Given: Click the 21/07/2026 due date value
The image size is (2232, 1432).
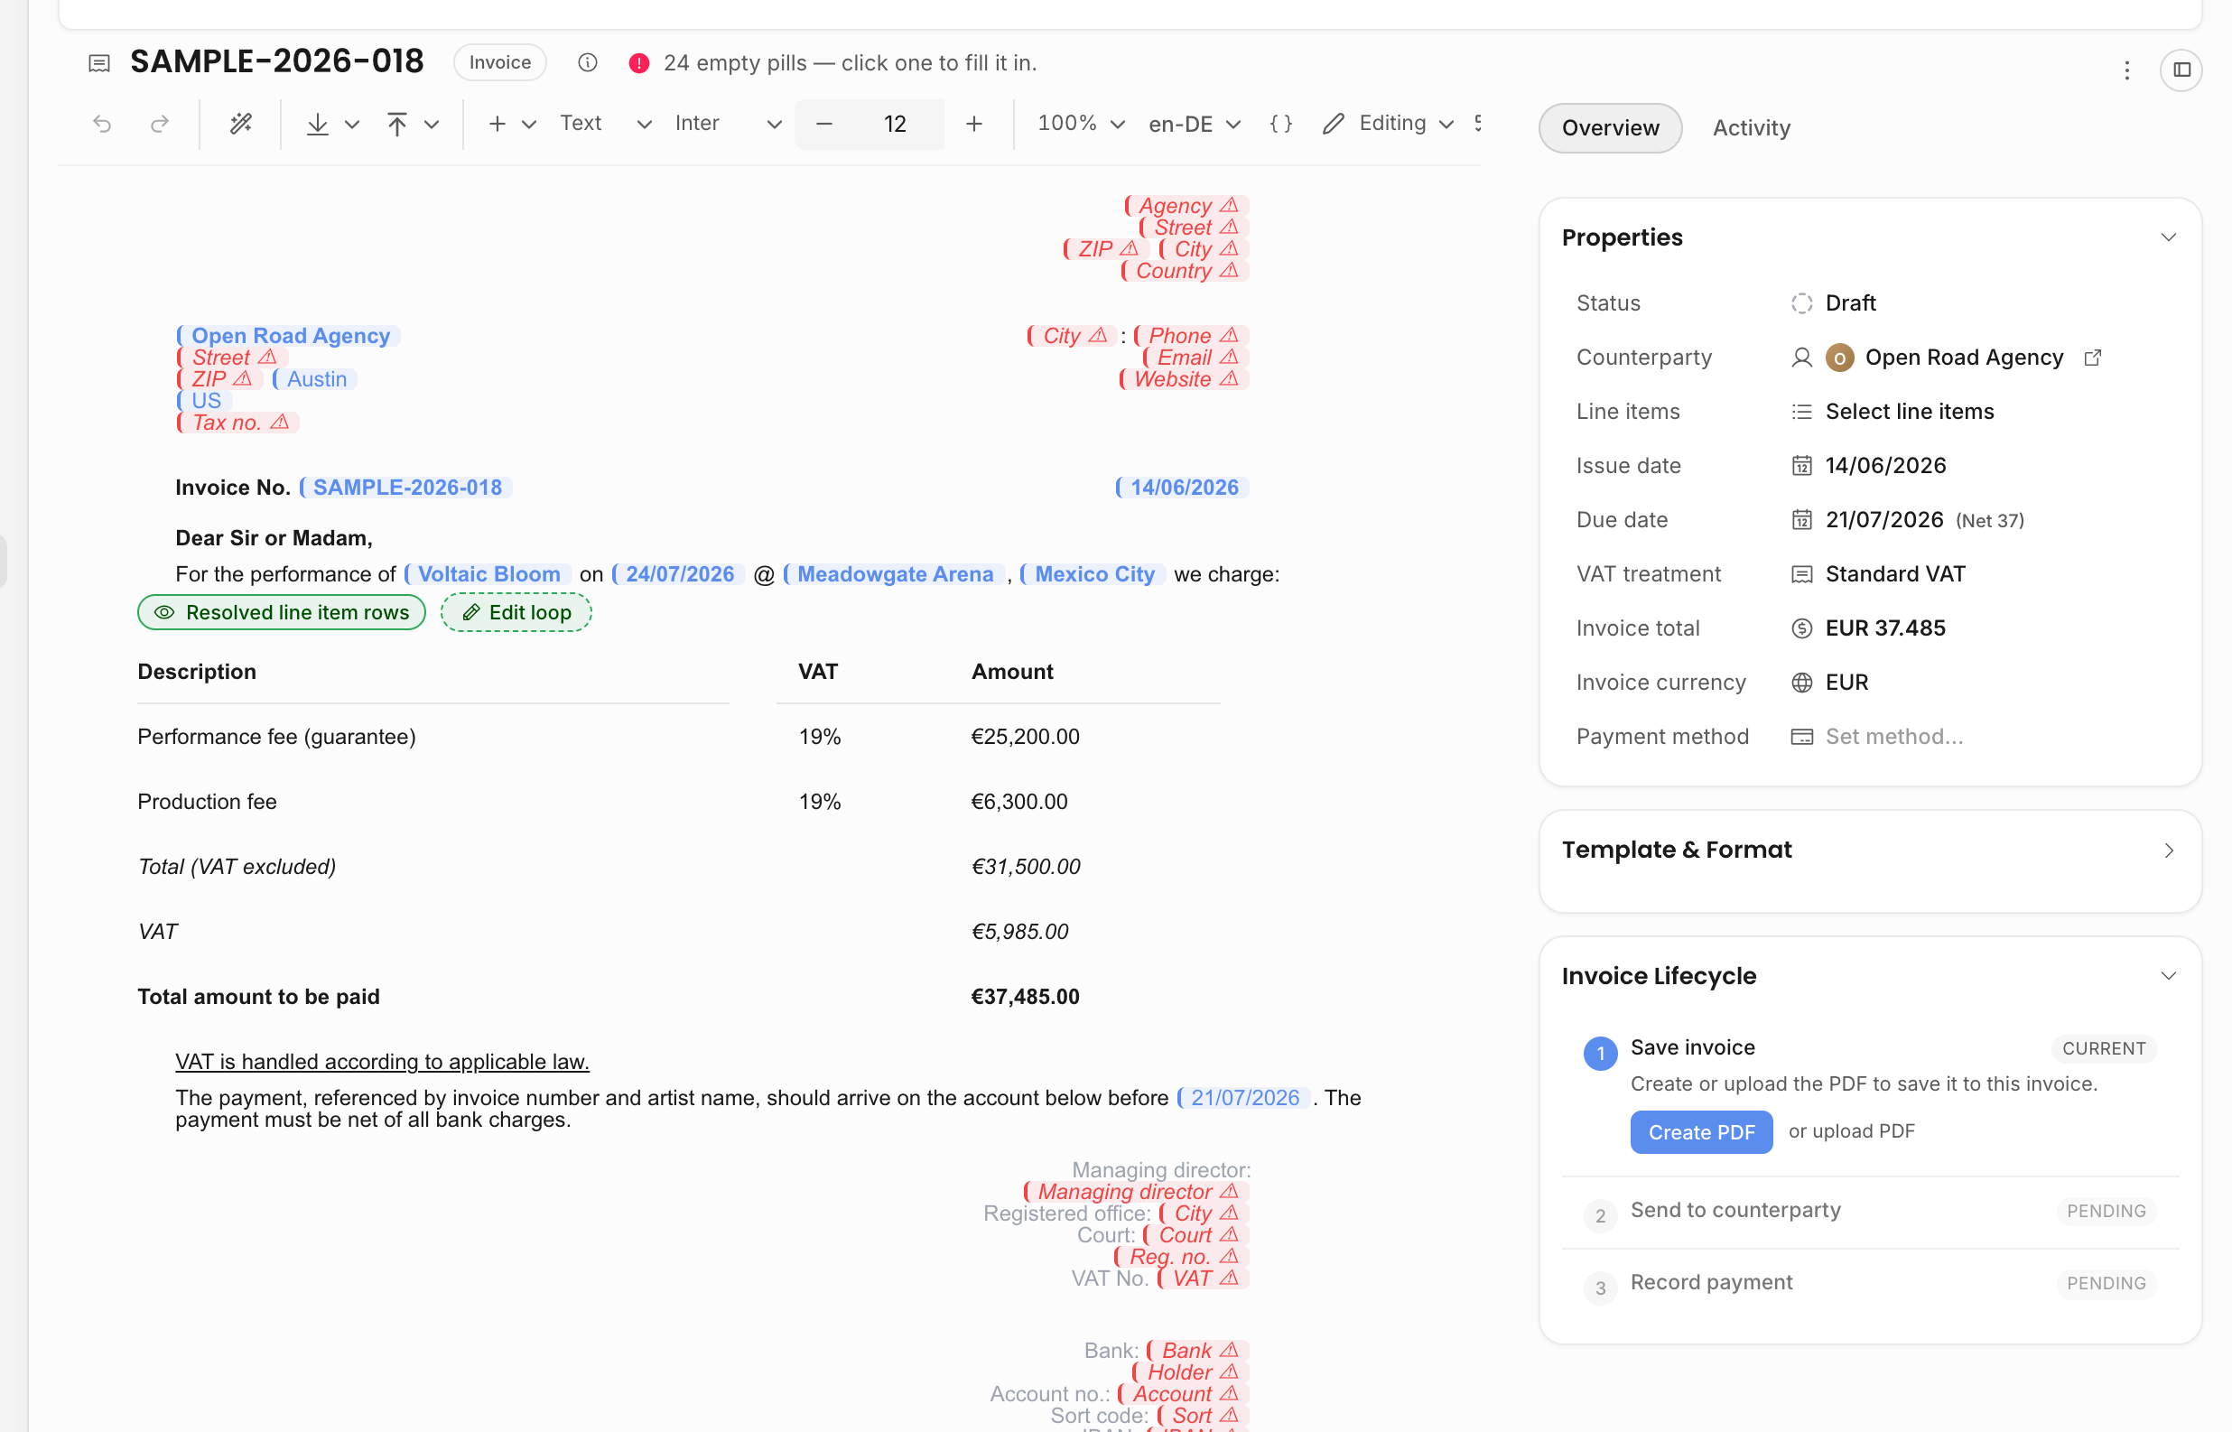Looking at the screenshot, I should (x=1884, y=521).
